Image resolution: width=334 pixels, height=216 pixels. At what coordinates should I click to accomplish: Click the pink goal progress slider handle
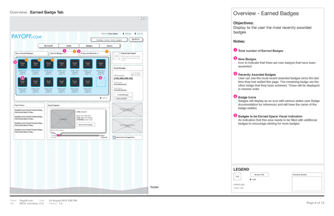tap(58, 135)
